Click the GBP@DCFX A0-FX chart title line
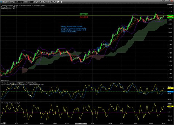The width and height of the screenshot is (174, 125). (23, 5)
